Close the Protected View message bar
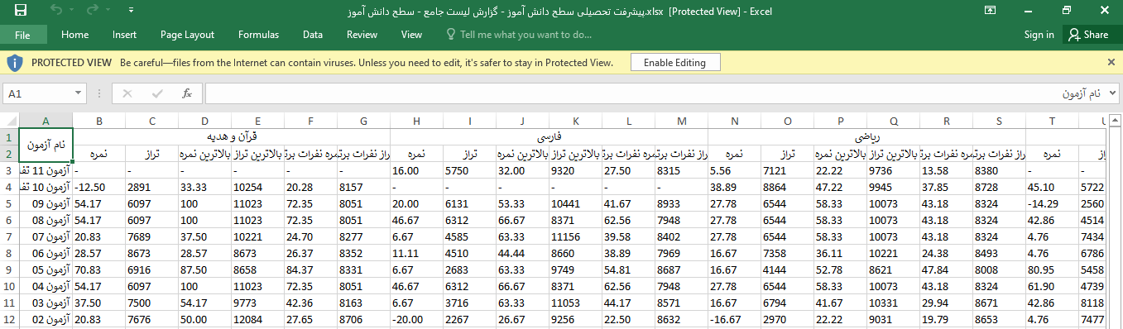 point(1111,62)
